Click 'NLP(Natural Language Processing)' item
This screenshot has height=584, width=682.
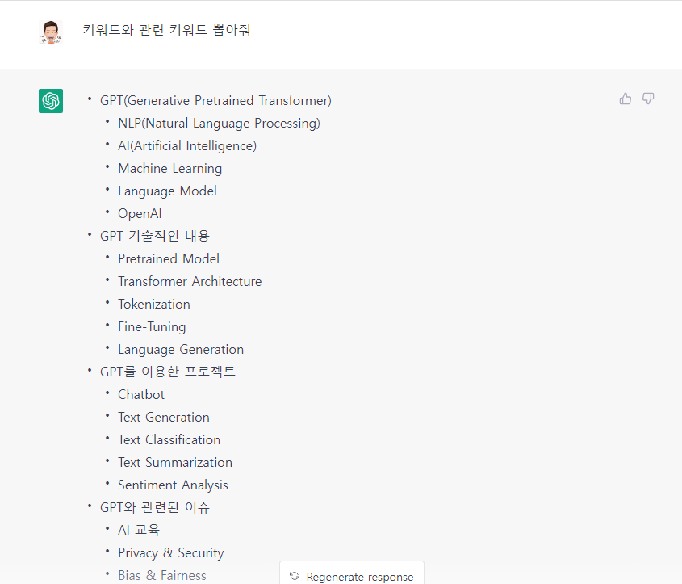tap(220, 123)
